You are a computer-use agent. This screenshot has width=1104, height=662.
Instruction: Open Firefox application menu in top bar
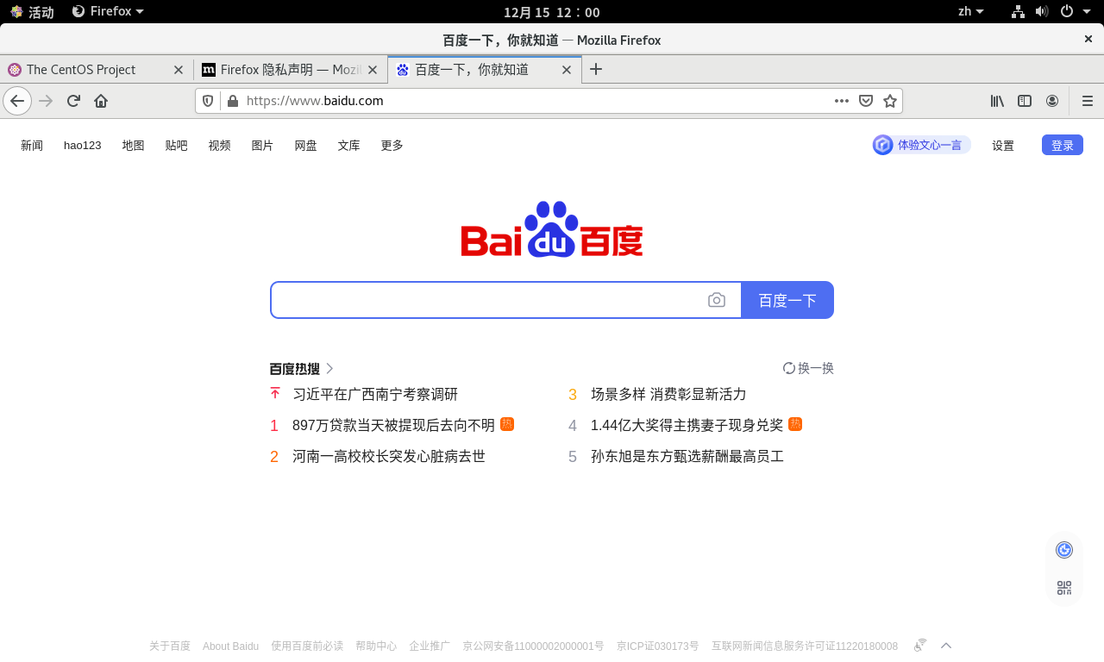coord(108,11)
